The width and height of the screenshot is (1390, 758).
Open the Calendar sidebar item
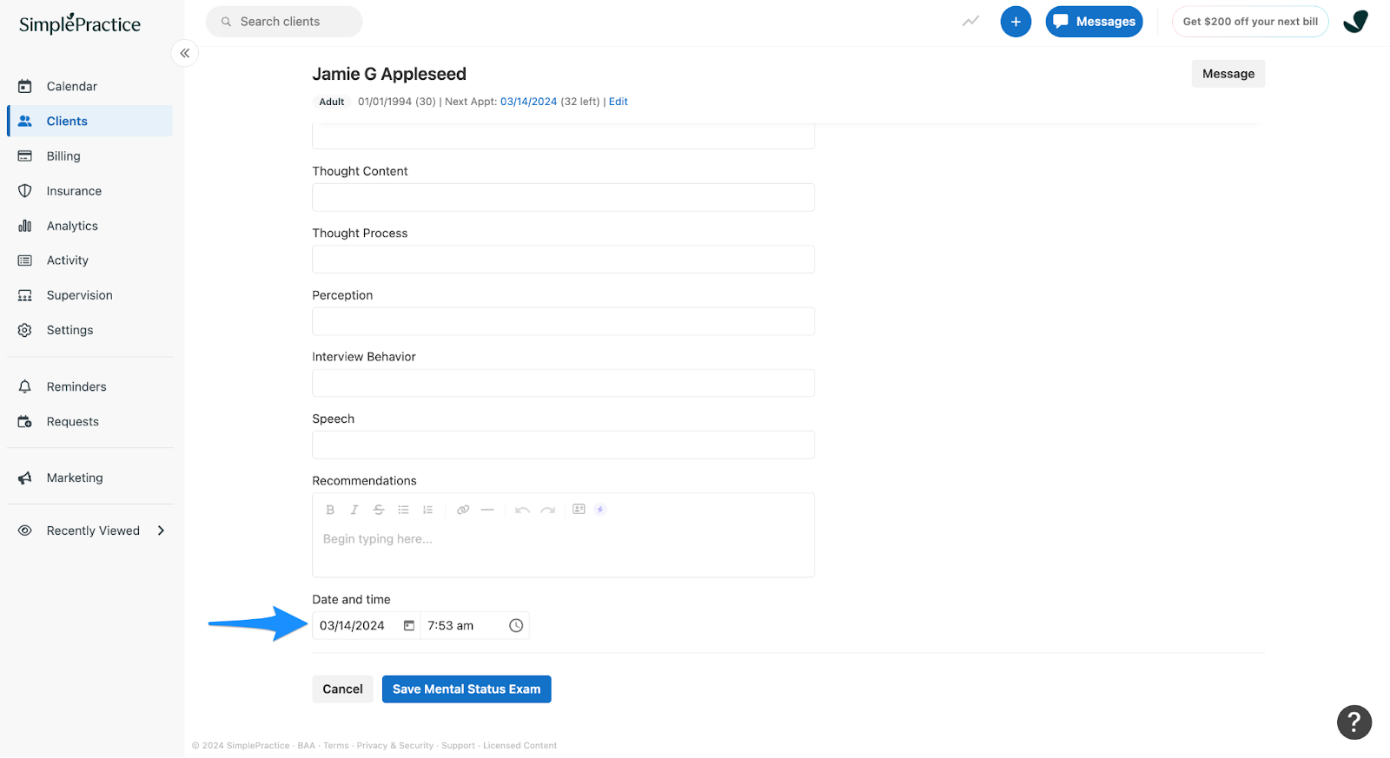click(x=90, y=86)
